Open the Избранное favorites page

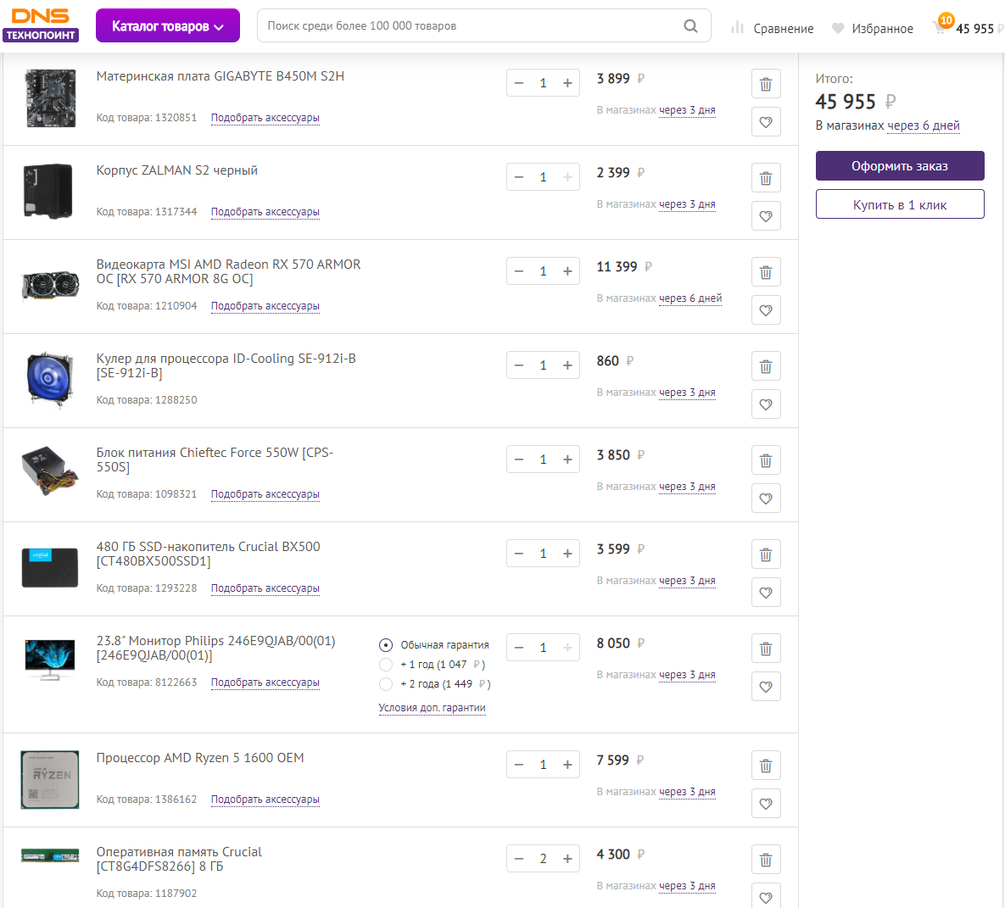pyautogui.click(x=873, y=28)
